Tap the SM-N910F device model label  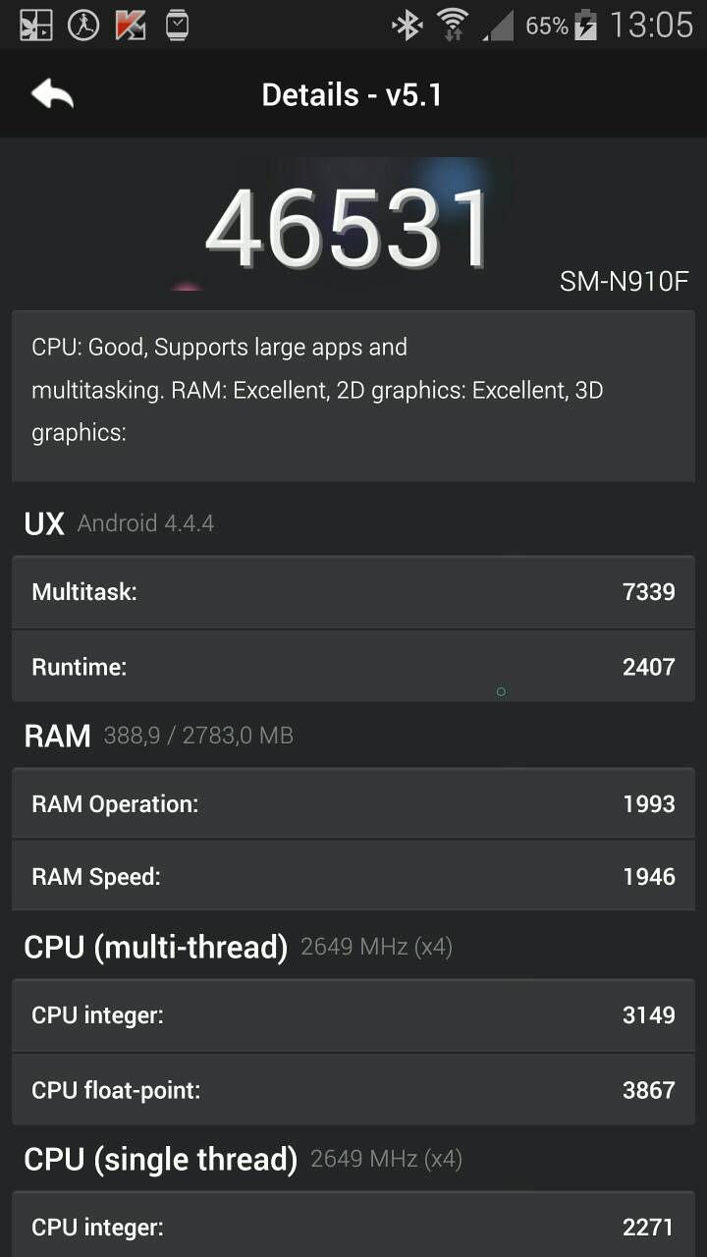coord(624,282)
